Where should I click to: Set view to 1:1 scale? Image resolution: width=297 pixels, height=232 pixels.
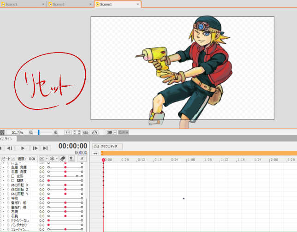(x=68, y=132)
